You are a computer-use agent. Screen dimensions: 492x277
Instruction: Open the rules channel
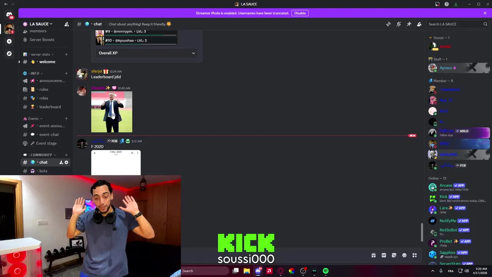point(46,89)
